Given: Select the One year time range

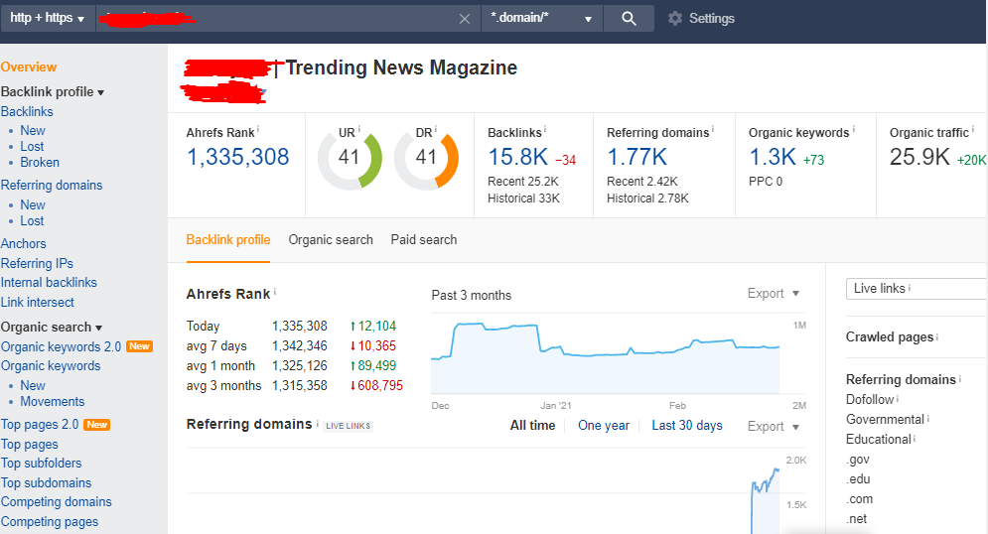Looking at the screenshot, I should pyautogui.click(x=604, y=425).
